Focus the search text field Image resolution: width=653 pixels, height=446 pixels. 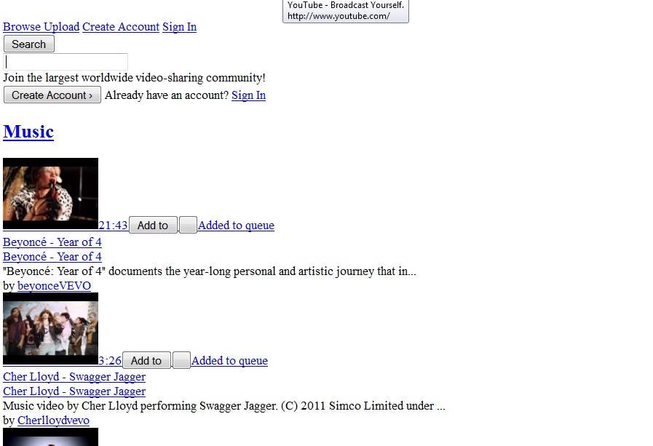click(x=66, y=62)
